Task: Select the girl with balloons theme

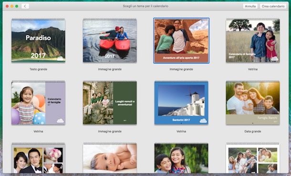Action: tap(38, 103)
